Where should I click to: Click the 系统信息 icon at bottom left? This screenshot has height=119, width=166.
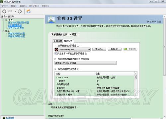4,118
